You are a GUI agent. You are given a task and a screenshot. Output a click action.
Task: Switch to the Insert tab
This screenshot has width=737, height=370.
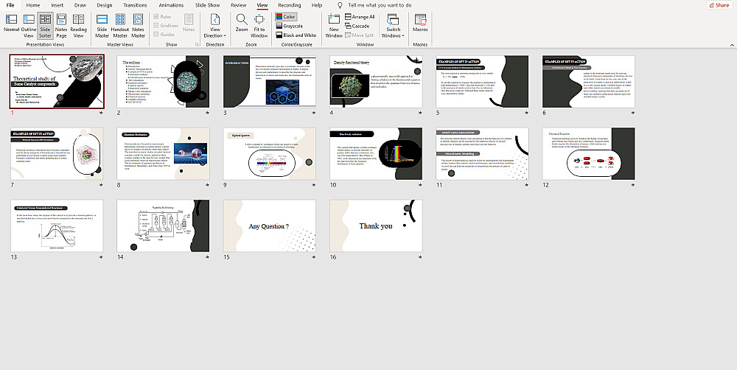(x=57, y=5)
